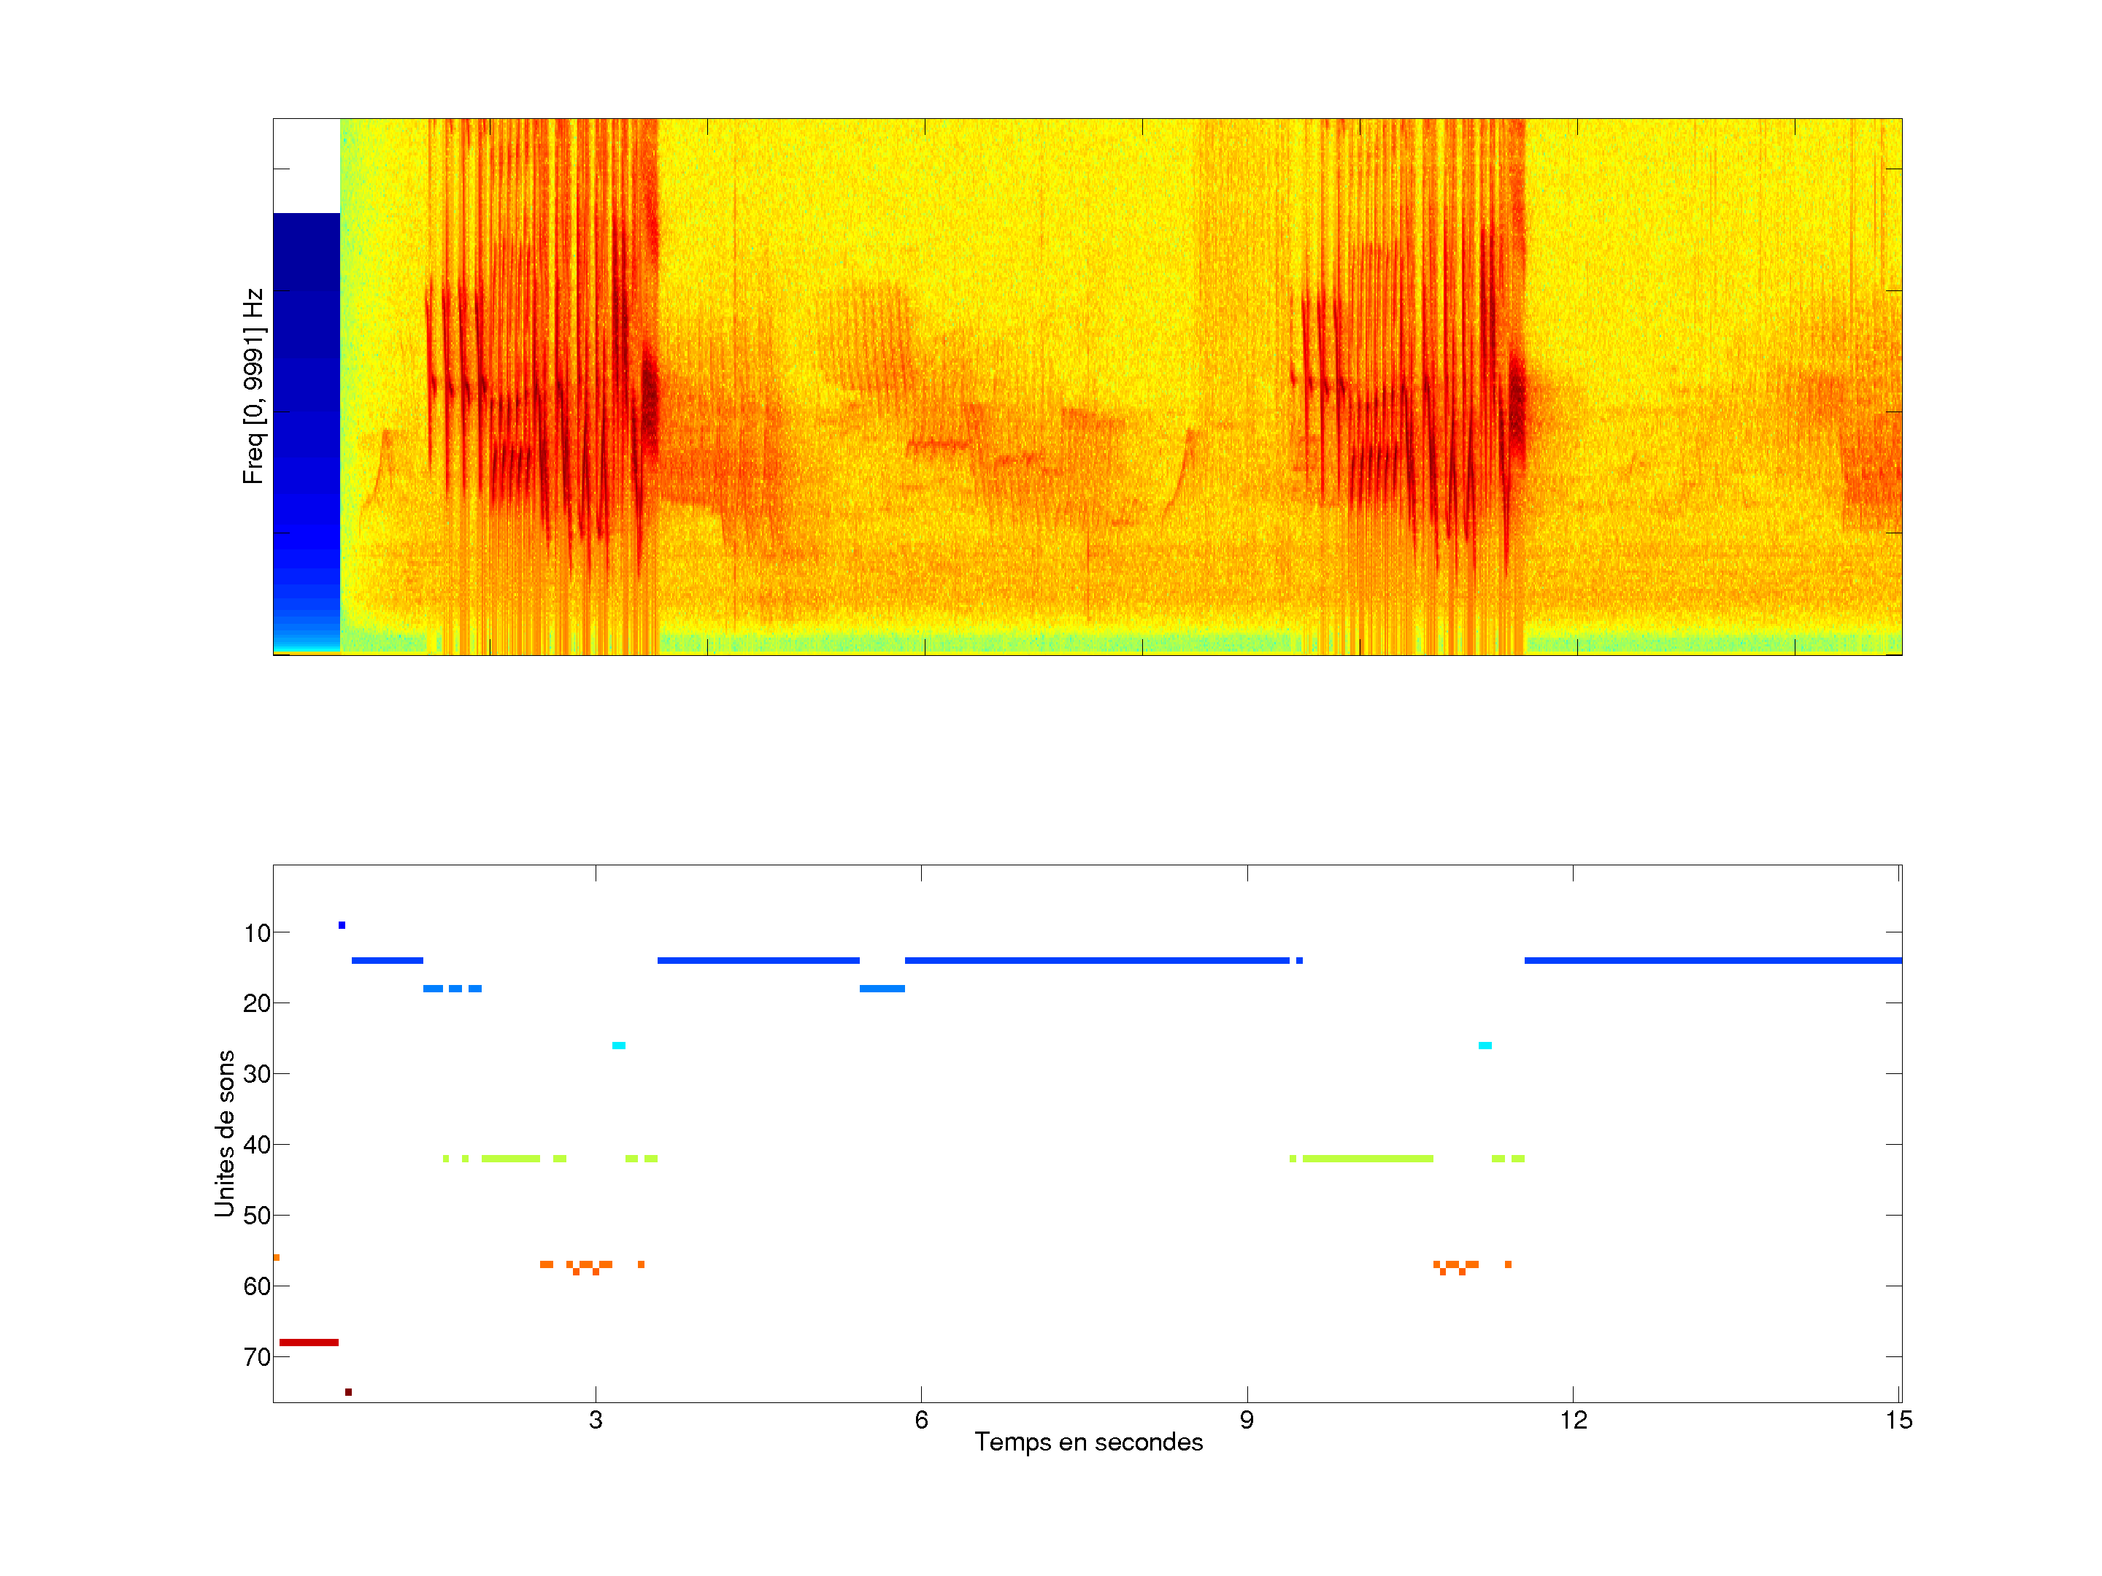
Task: Click the y-axis tick label 40
Action: coord(257,1145)
